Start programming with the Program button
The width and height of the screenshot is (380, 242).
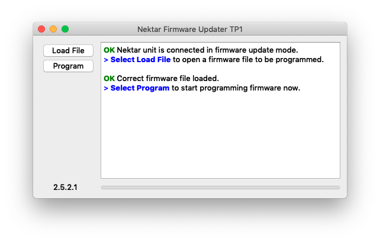(68, 66)
